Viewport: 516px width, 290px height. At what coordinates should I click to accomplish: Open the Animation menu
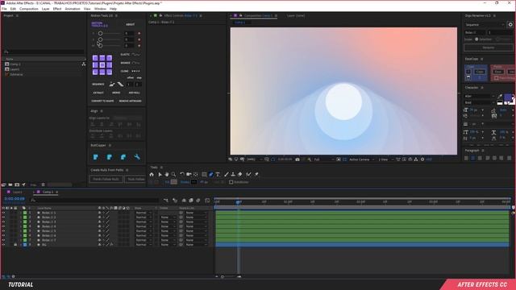(x=73, y=9)
